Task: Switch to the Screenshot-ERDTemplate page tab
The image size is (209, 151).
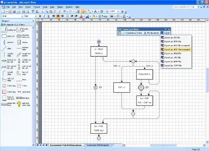Action: pos(98,145)
